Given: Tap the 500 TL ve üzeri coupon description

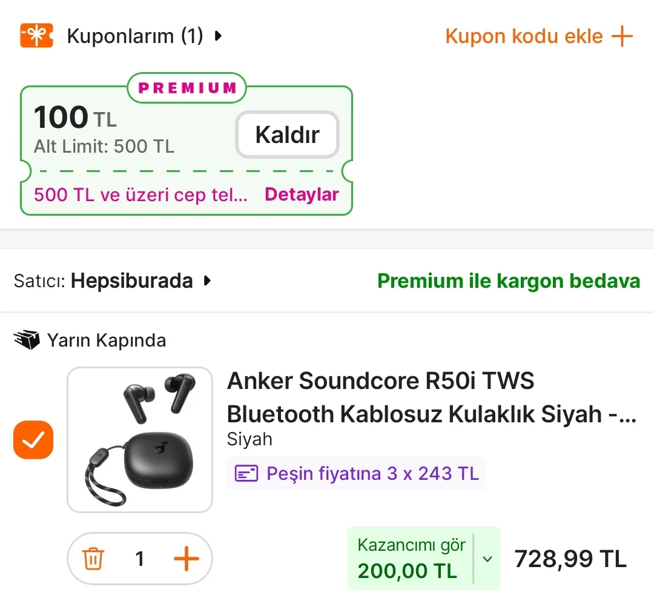Looking at the screenshot, I should pyautogui.click(x=140, y=194).
